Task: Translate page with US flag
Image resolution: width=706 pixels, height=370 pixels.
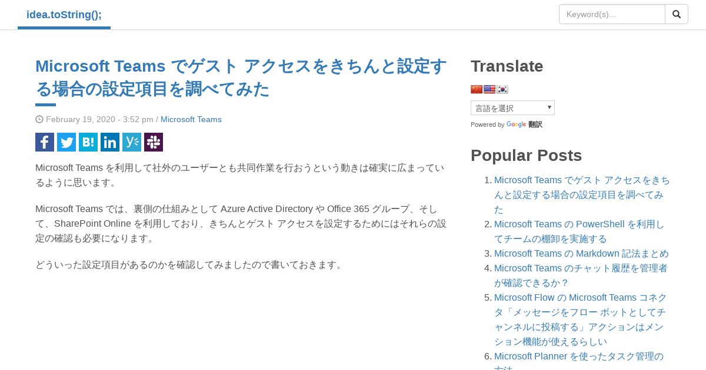Action: point(489,89)
